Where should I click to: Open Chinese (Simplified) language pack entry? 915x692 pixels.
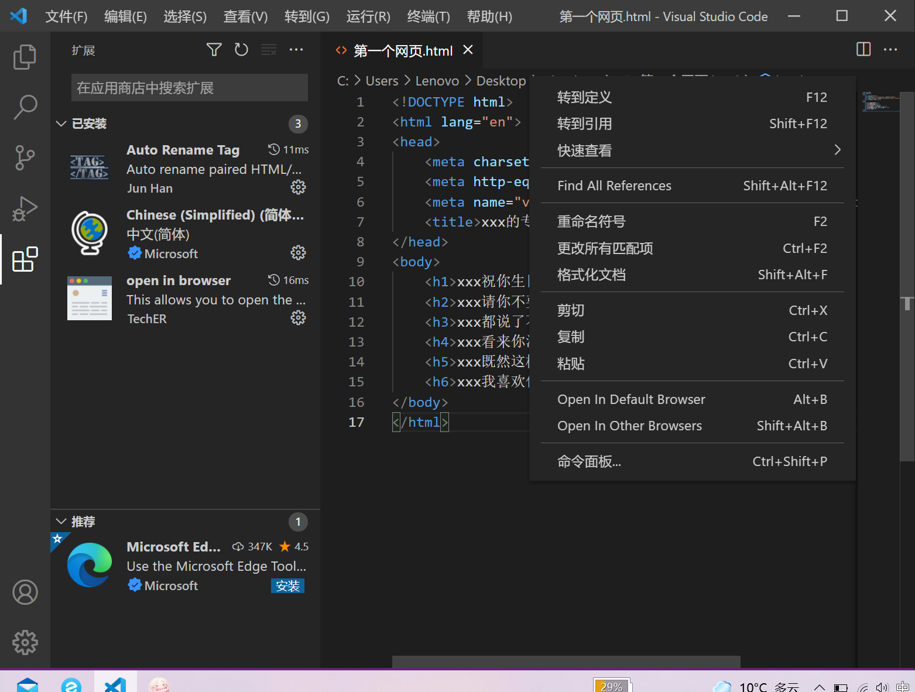click(x=185, y=234)
